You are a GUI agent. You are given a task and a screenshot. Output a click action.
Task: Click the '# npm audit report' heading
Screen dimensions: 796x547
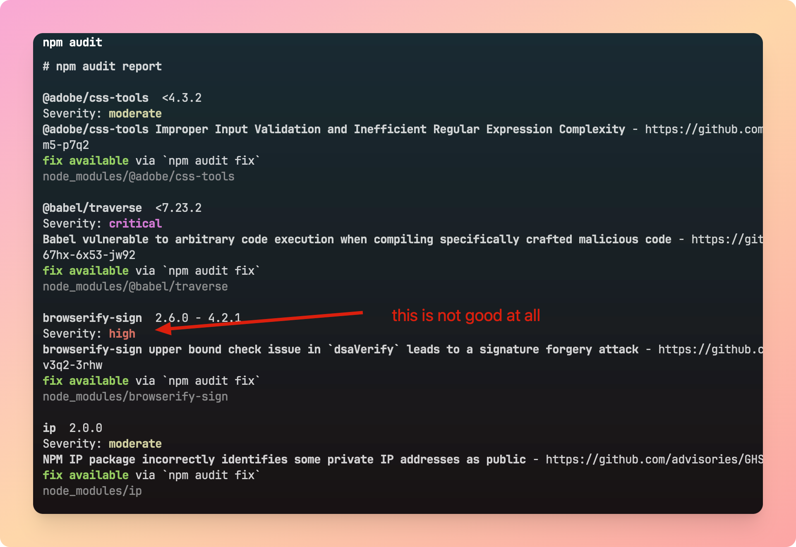pos(102,66)
